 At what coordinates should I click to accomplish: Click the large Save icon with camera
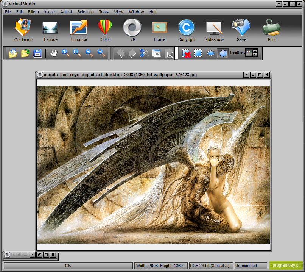tap(241, 30)
